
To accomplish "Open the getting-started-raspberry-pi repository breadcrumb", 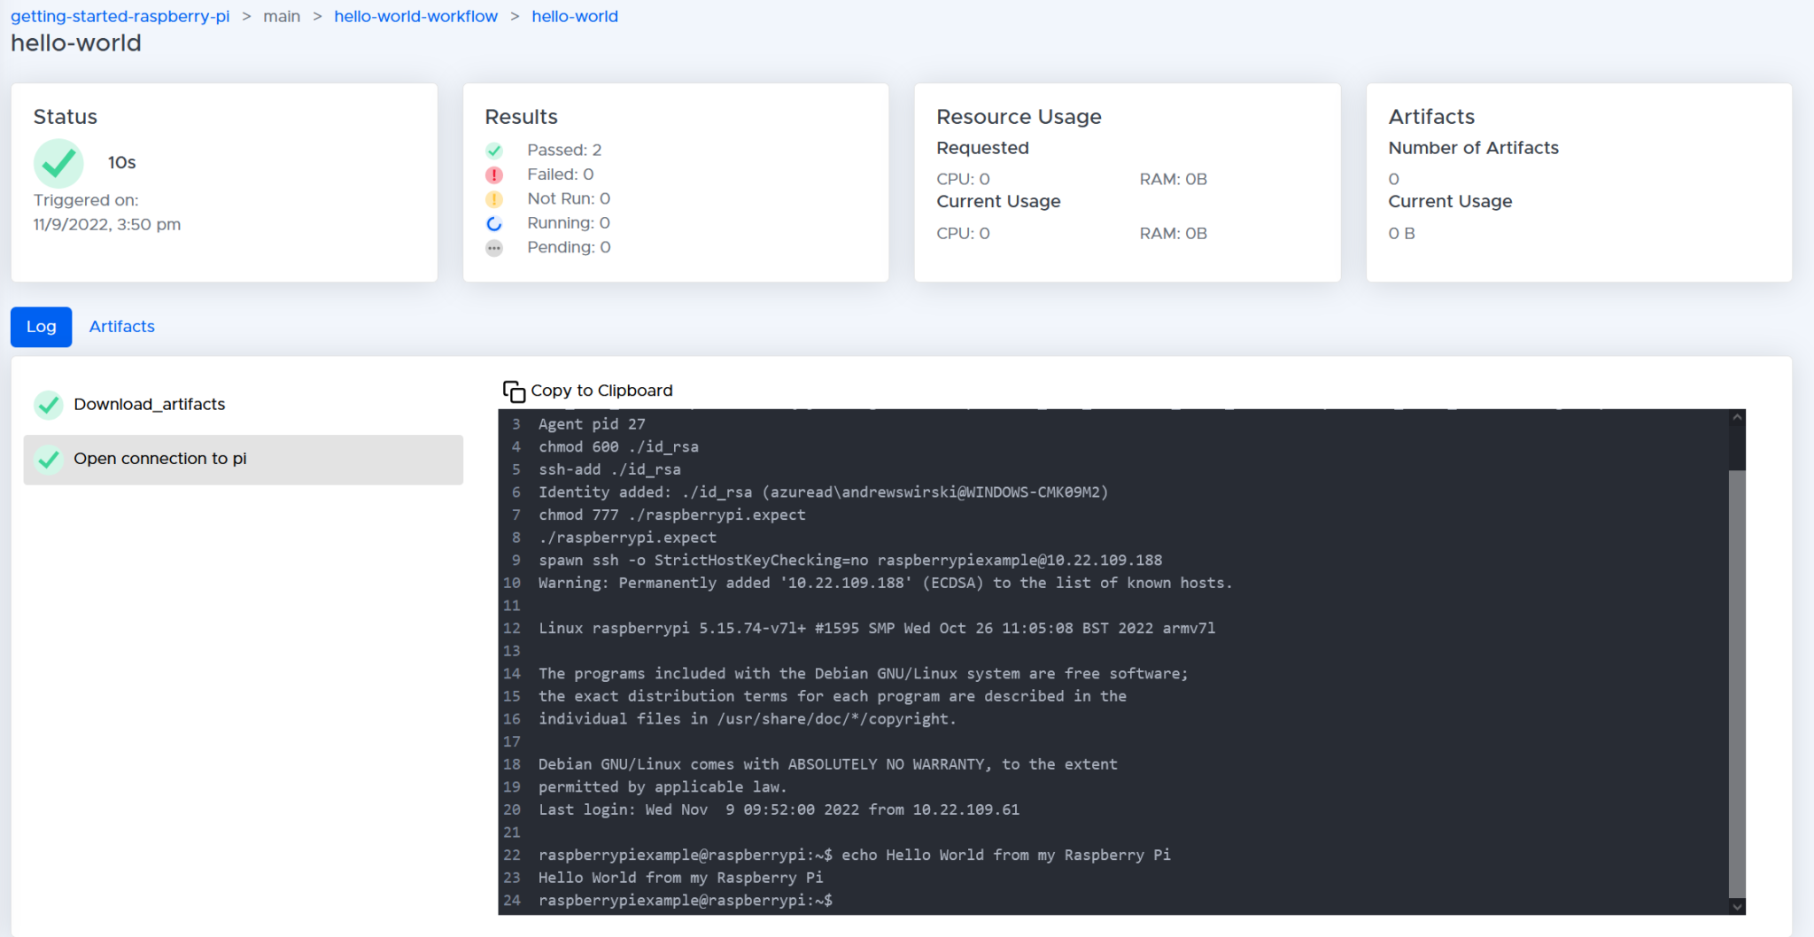I will (x=120, y=16).
